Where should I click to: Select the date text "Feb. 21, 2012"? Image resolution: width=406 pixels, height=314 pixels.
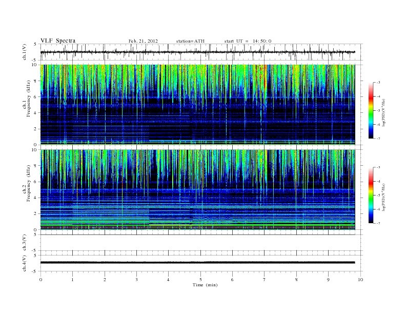point(143,41)
